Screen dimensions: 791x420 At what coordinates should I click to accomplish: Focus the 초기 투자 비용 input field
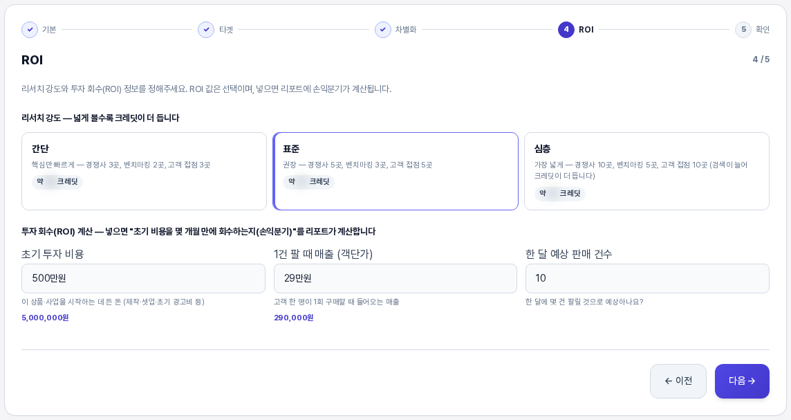(143, 278)
